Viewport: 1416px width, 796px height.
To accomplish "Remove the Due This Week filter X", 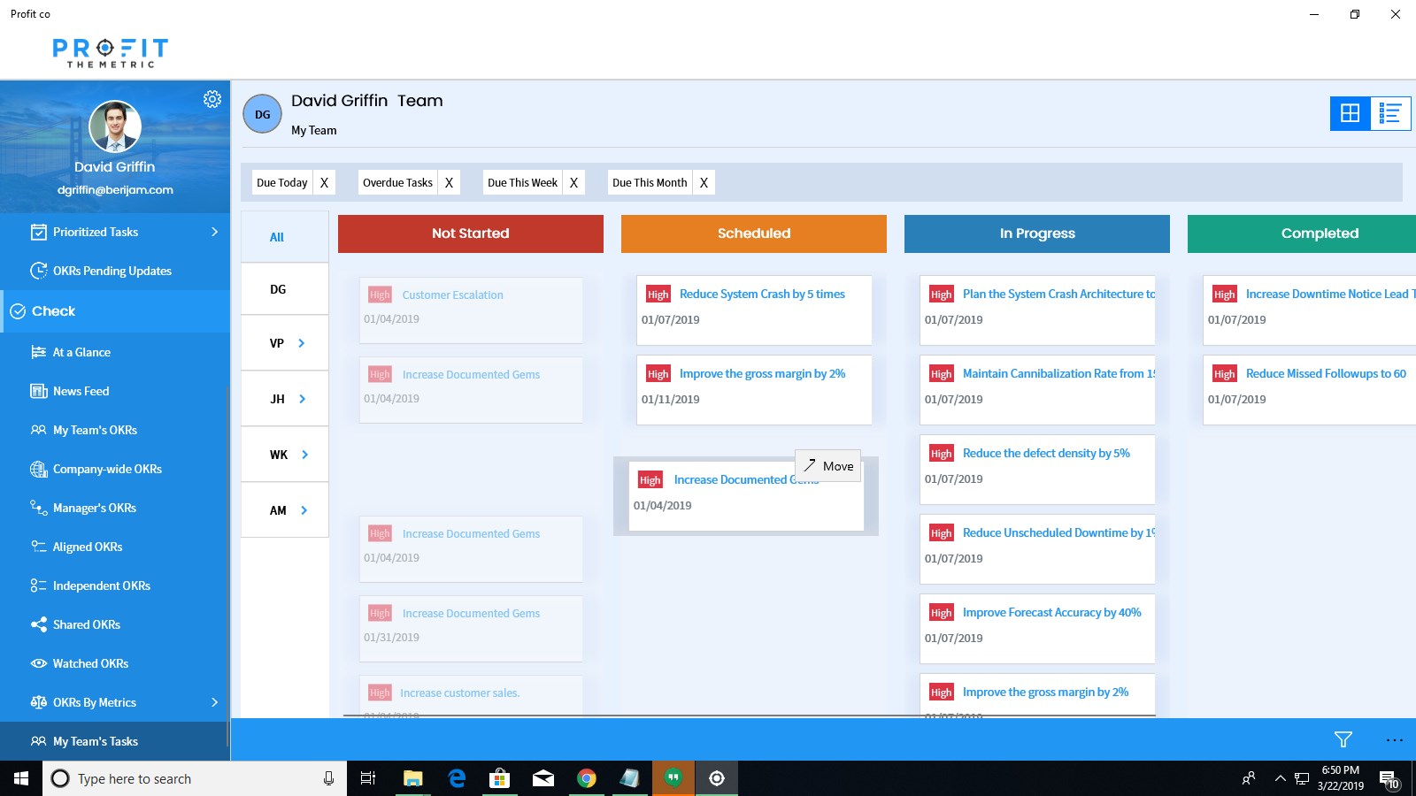I will pyautogui.click(x=574, y=182).
